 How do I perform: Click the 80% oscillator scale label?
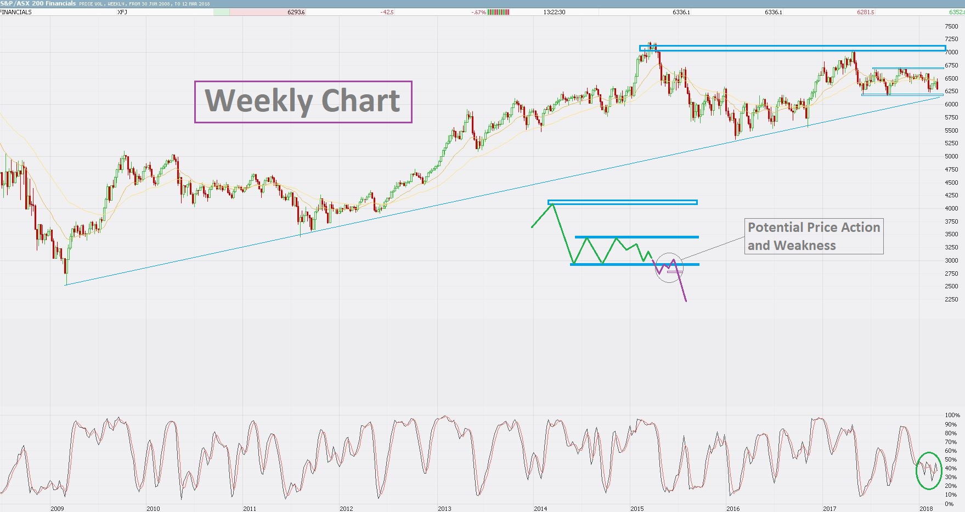coord(951,433)
